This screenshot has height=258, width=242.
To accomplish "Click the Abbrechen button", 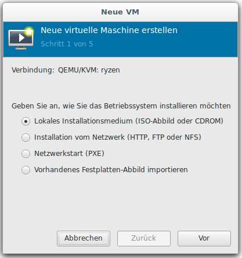I will click(84, 238).
